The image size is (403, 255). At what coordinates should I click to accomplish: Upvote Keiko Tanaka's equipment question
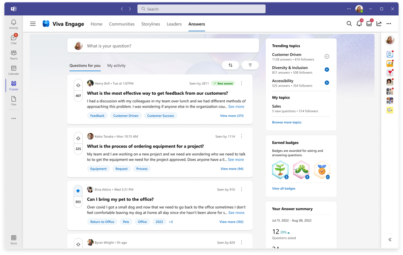tap(78, 139)
